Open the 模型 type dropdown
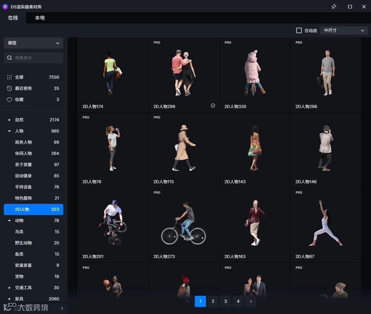 pos(34,43)
